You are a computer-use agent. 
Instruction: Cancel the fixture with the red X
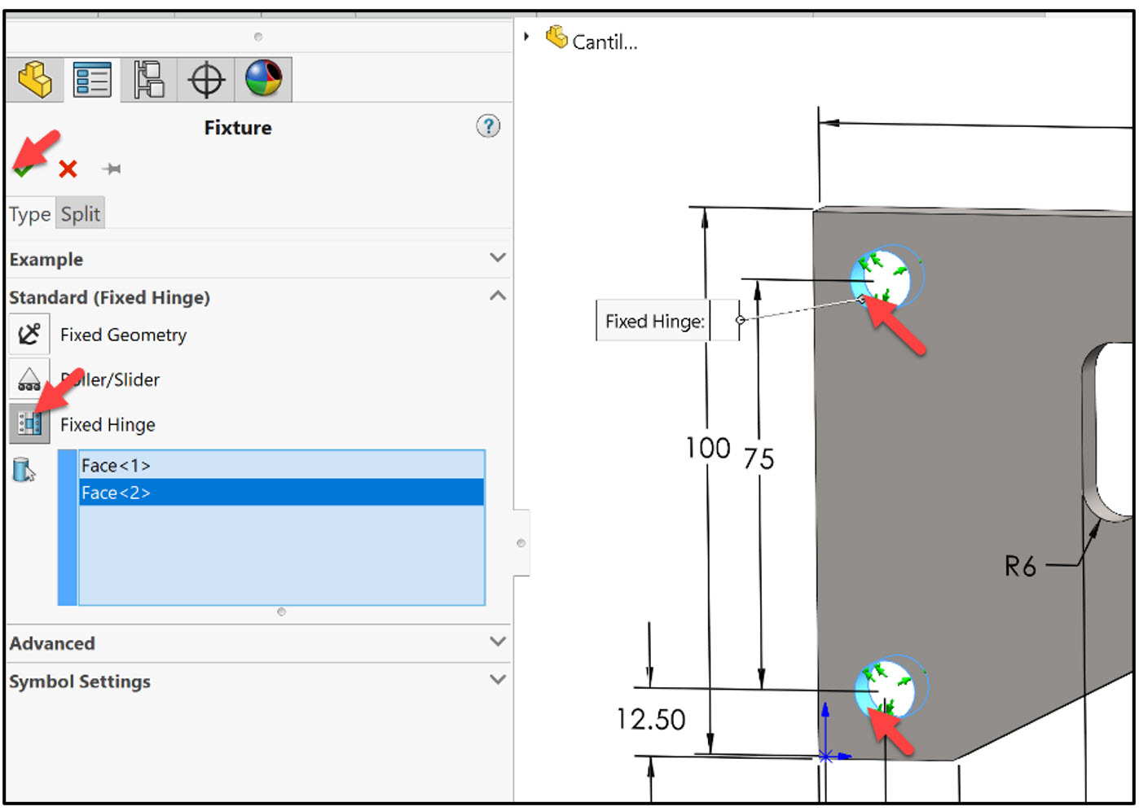coord(68,169)
